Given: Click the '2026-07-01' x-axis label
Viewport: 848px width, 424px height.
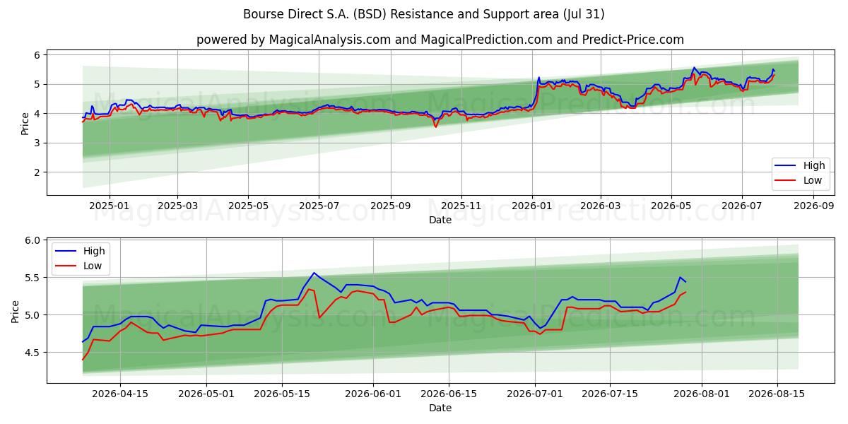Looking at the screenshot, I should coord(536,394).
